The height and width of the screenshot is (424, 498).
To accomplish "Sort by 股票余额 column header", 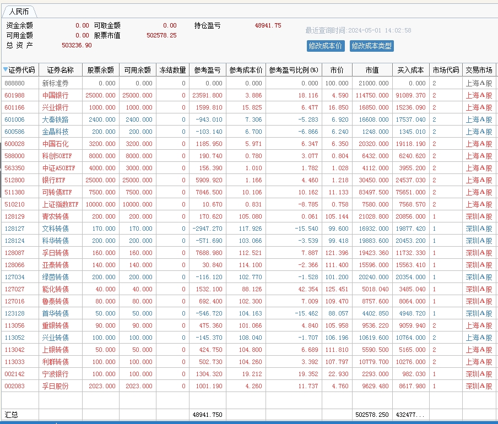I will click(x=101, y=70).
